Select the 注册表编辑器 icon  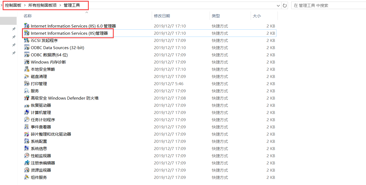[27, 163]
